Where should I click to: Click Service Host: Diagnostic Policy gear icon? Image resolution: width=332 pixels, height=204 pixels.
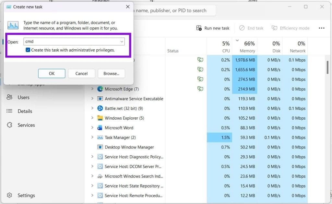click(x=100, y=157)
